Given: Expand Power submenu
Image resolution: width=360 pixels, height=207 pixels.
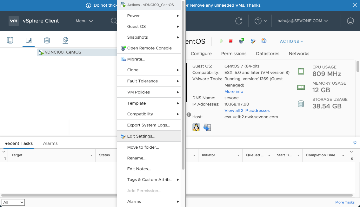Looking at the screenshot, I should (x=149, y=16).
